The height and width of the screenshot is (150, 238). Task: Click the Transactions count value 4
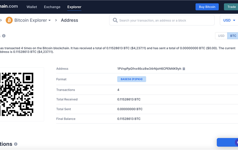pyautogui.click(x=118, y=90)
